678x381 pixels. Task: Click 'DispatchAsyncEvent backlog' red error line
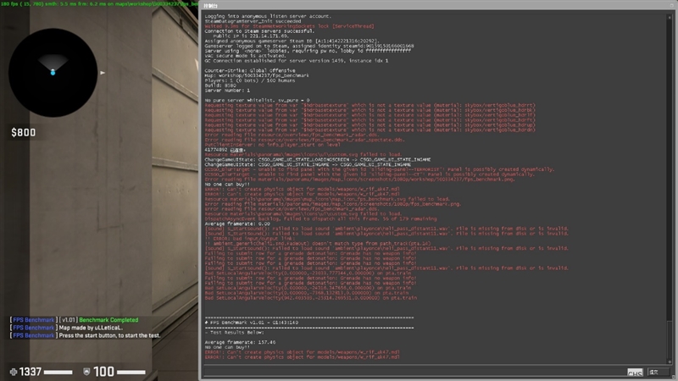tap(320, 219)
